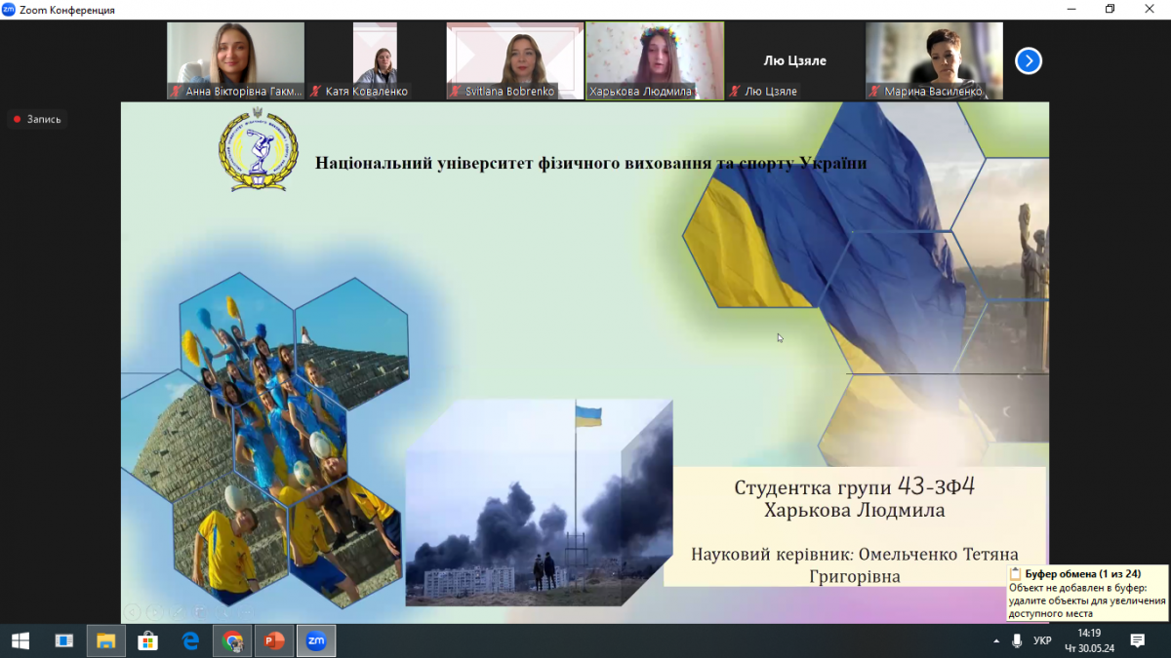Image resolution: width=1171 pixels, height=658 pixels.
Task: Open the Windows Start menu
Action: click(20, 640)
